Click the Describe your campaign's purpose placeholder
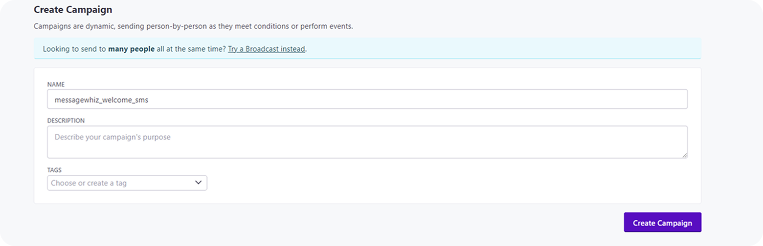This screenshot has height=246, width=763. (112, 137)
